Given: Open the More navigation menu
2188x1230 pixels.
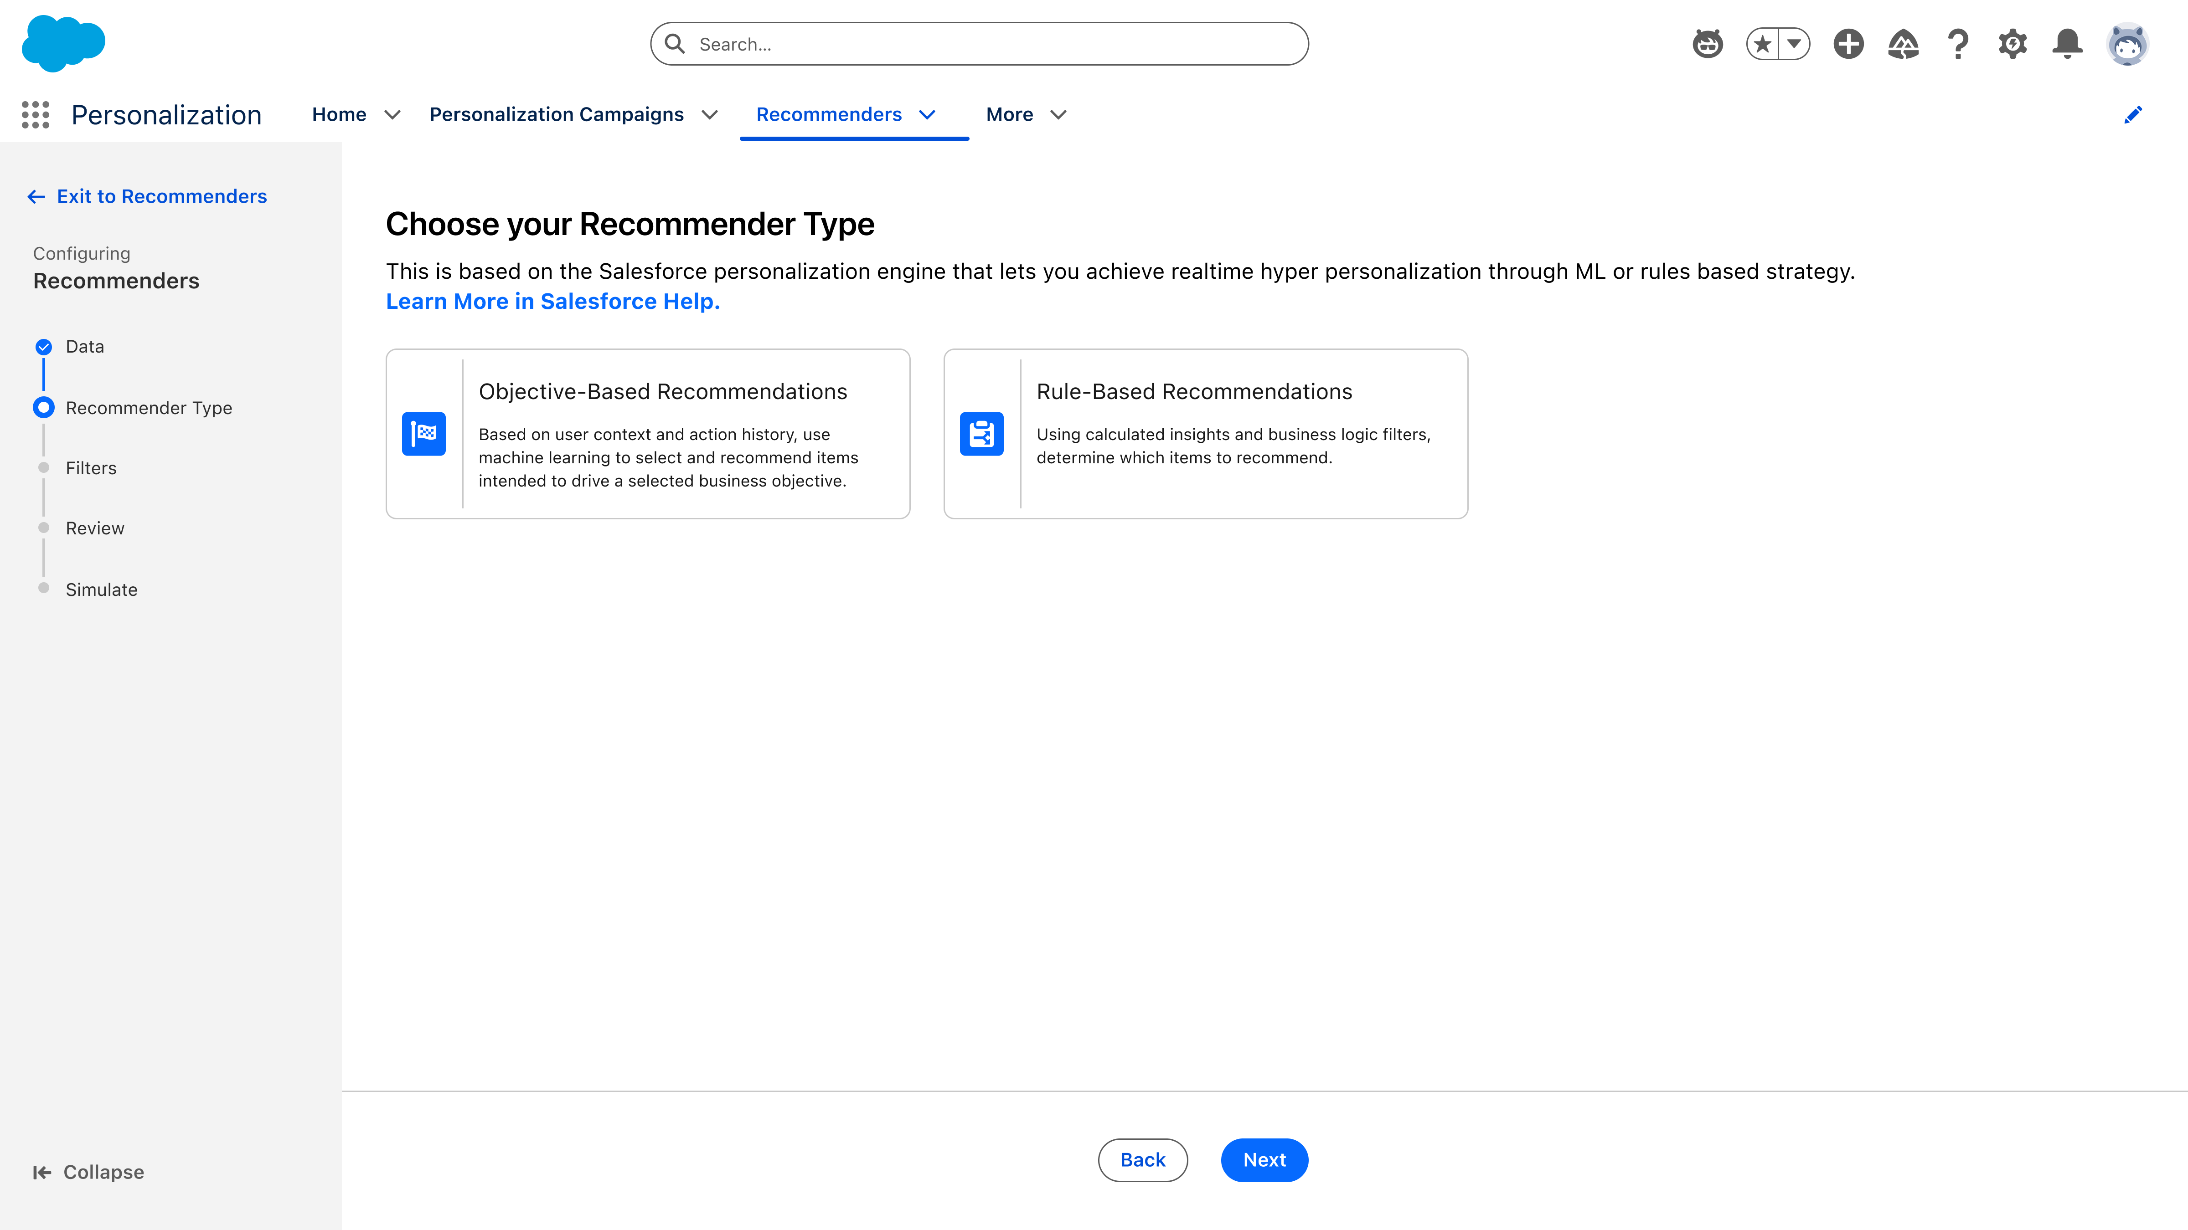Looking at the screenshot, I should (x=1009, y=115).
